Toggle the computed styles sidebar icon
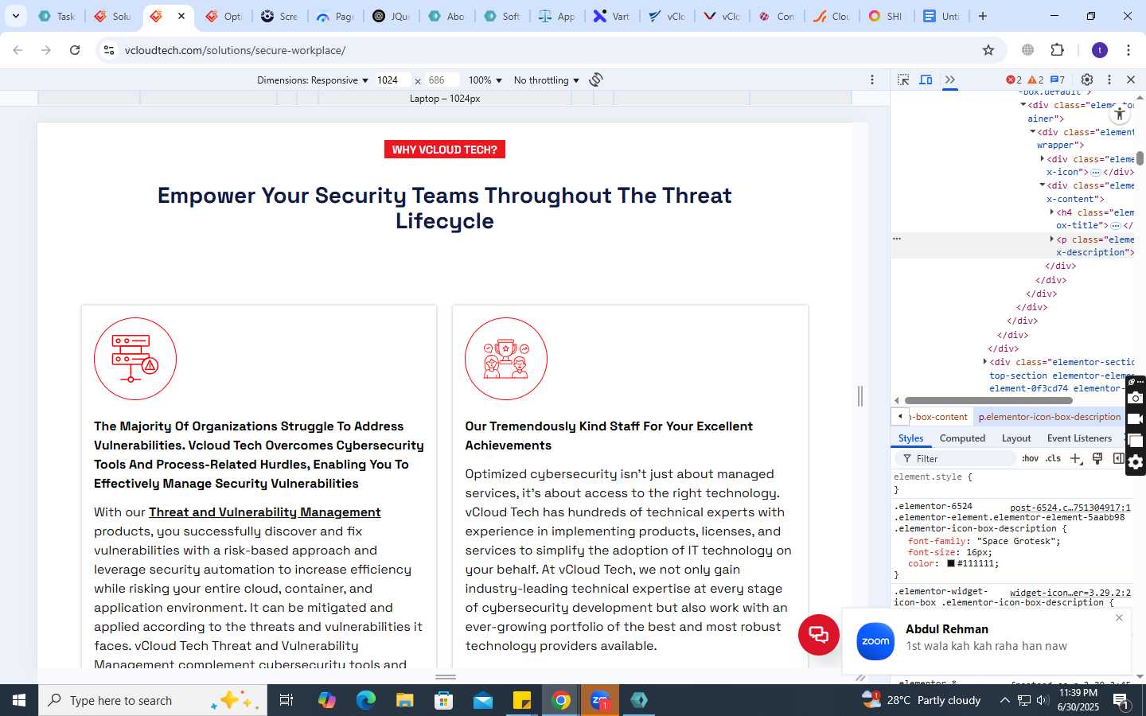 point(1118,458)
